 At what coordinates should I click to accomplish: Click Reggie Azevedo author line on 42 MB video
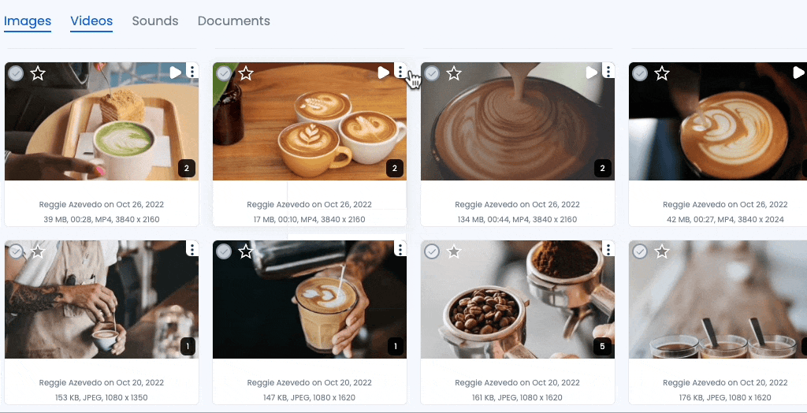tap(725, 204)
